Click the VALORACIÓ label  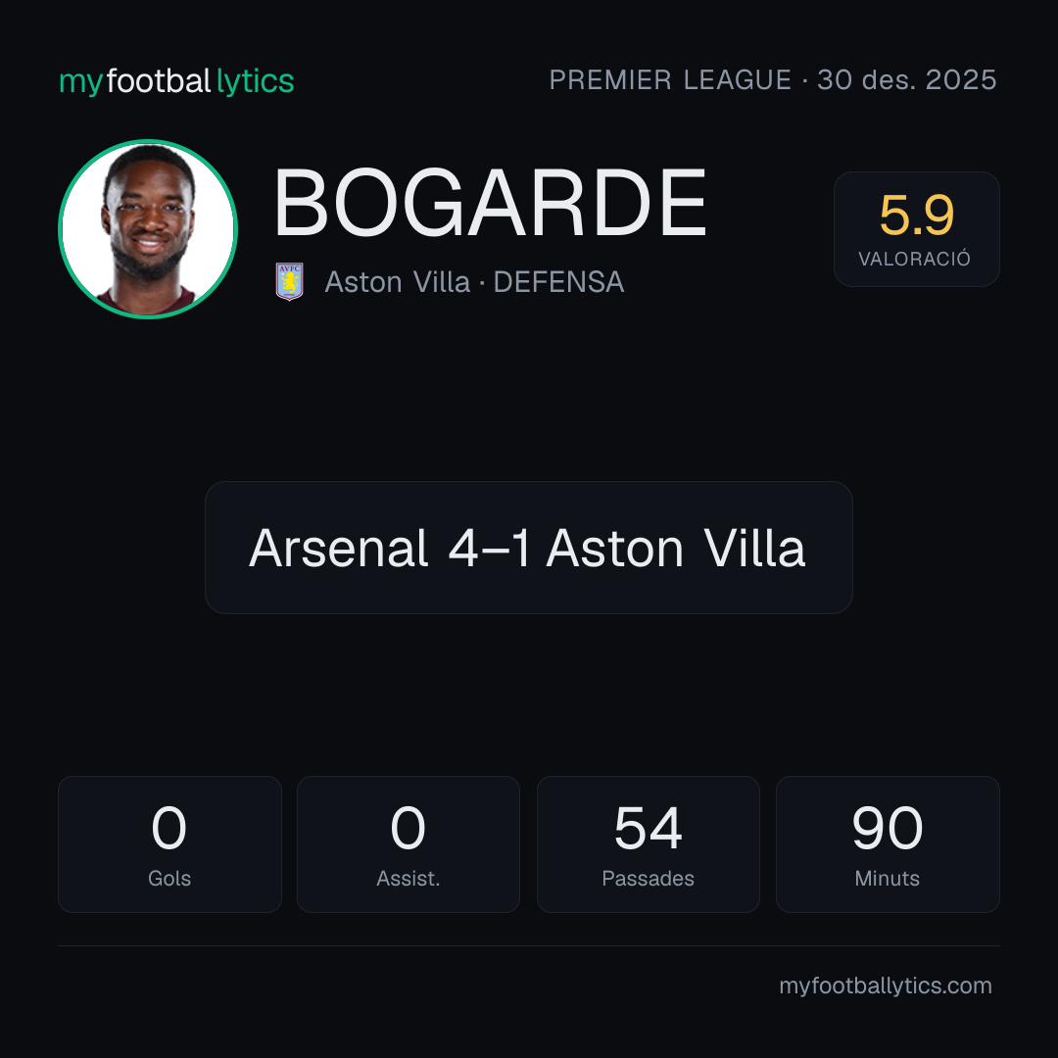click(914, 259)
